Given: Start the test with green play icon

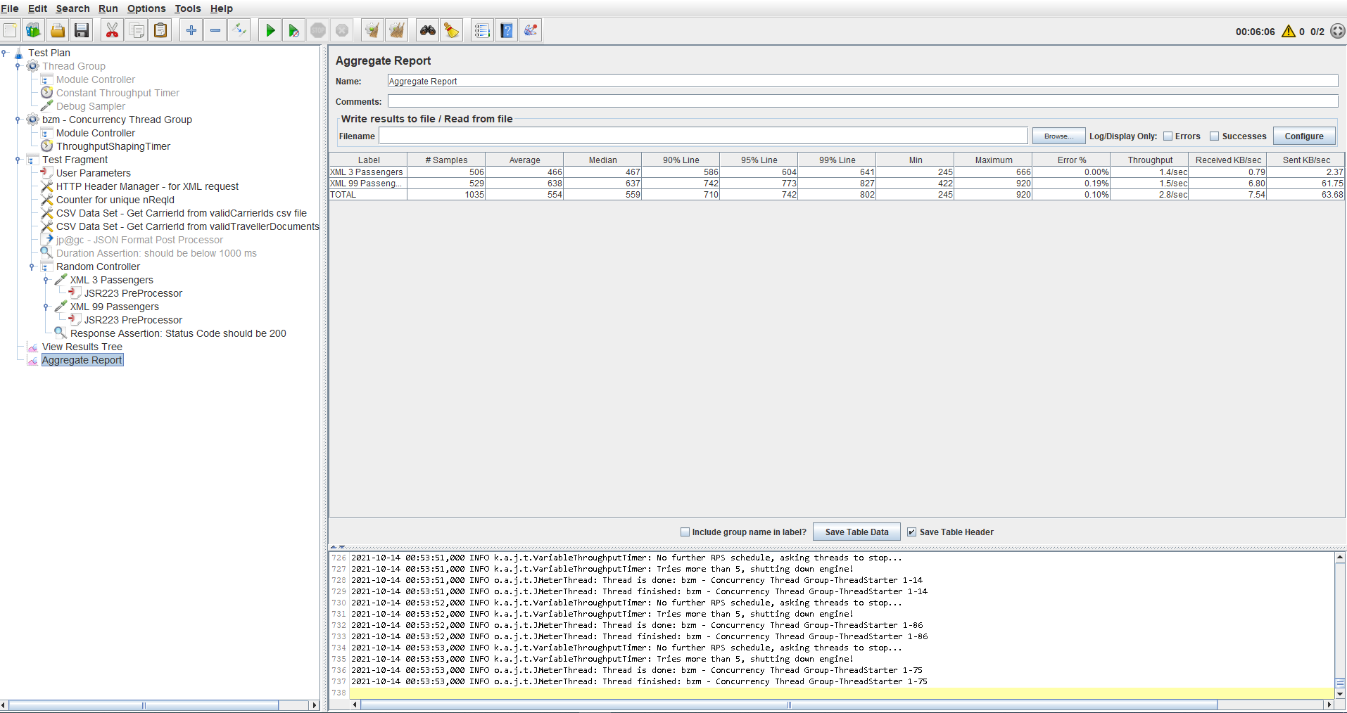Looking at the screenshot, I should pos(270,30).
